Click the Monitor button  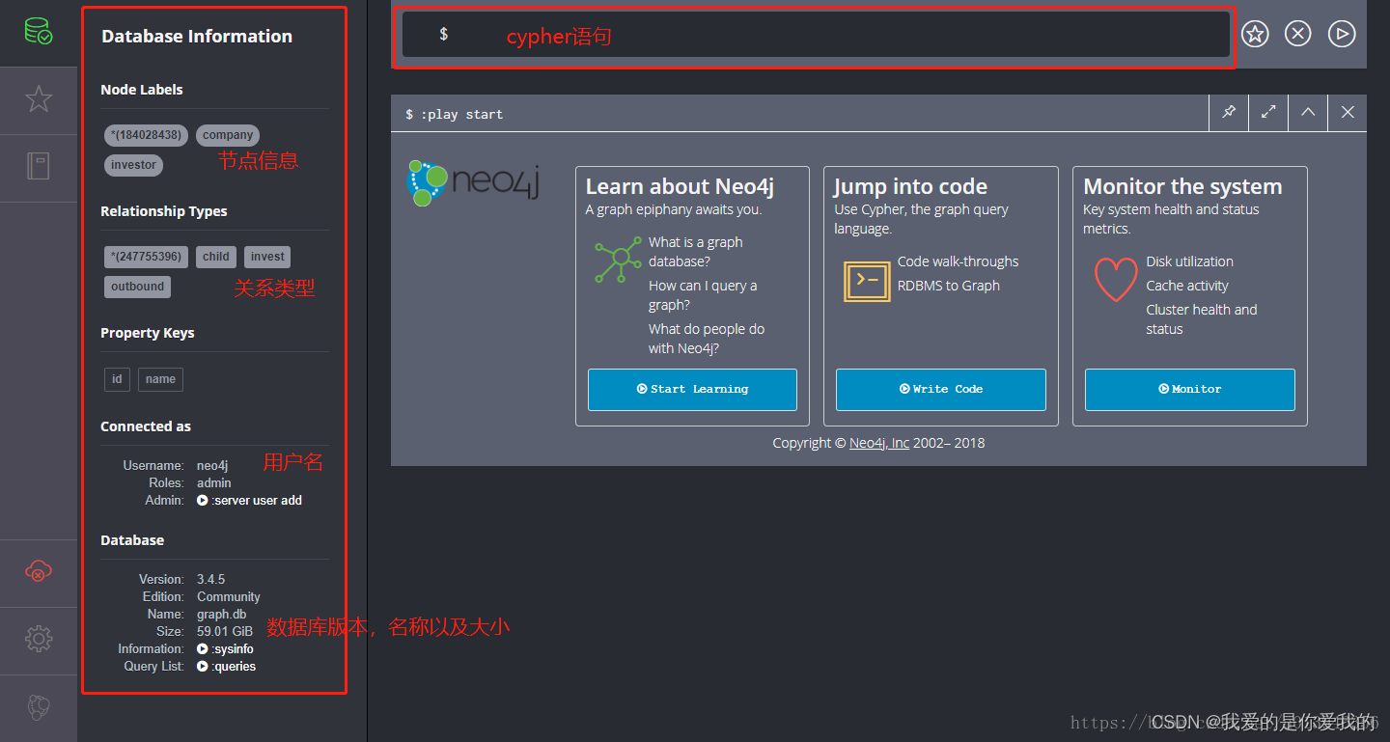click(1190, 390)
